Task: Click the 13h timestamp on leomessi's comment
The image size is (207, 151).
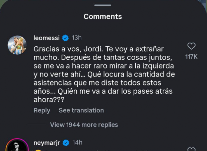Action: [77, 38]
